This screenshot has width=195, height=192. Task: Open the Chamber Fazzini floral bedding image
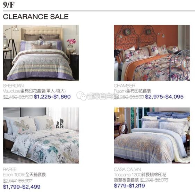(152, 53)
